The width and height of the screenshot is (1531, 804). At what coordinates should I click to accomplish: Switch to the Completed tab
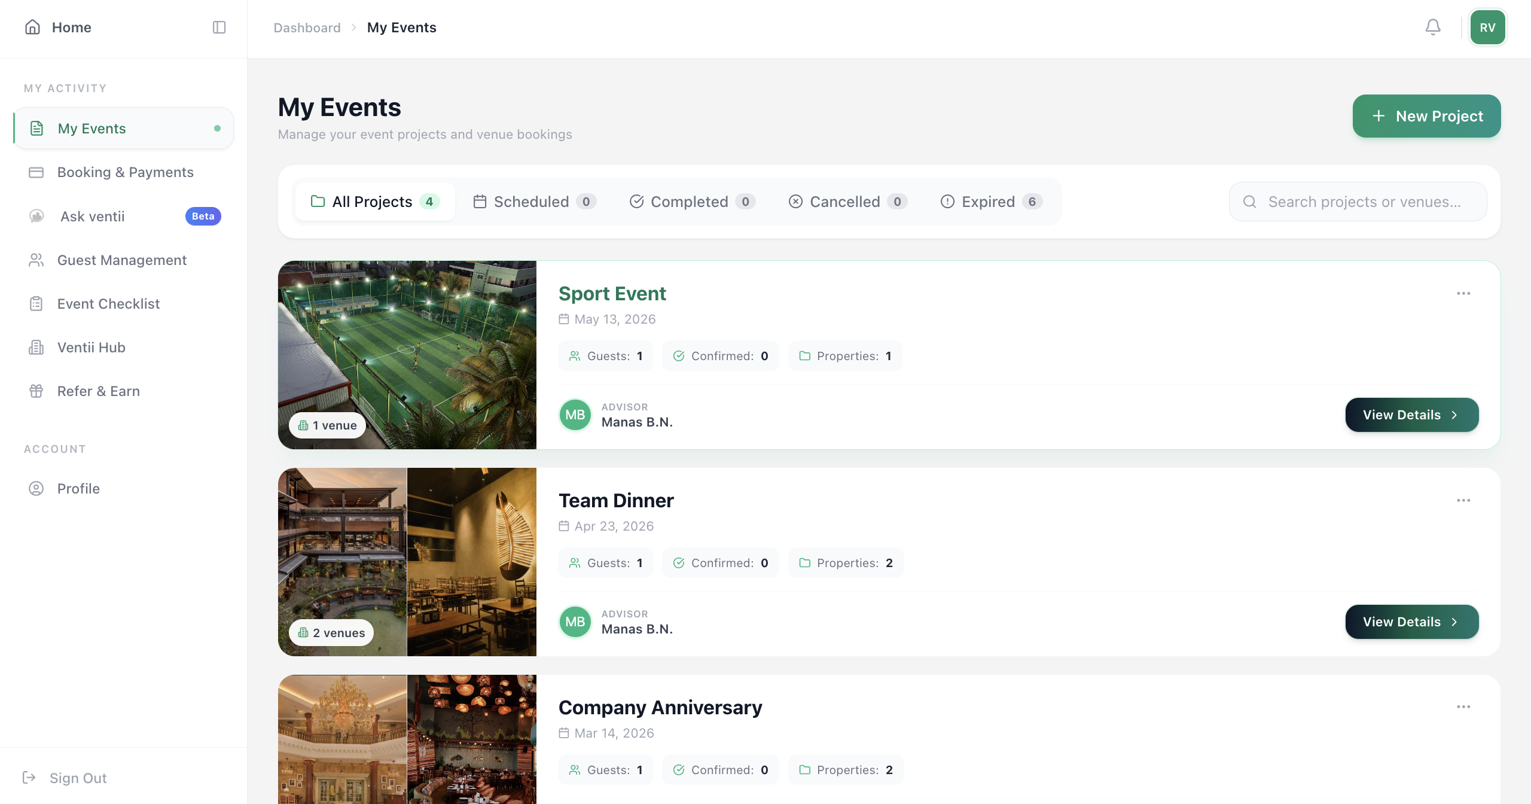(693, 202)
